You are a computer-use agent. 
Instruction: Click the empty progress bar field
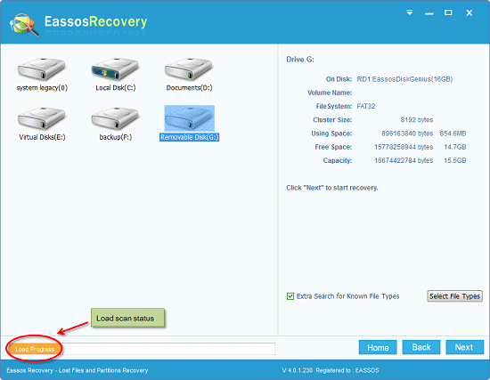coord(168,349)
